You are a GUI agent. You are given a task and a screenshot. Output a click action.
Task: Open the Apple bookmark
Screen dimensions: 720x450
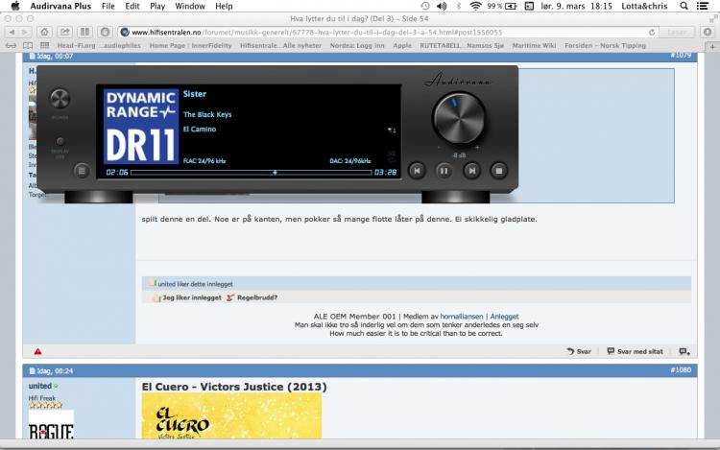402,45
